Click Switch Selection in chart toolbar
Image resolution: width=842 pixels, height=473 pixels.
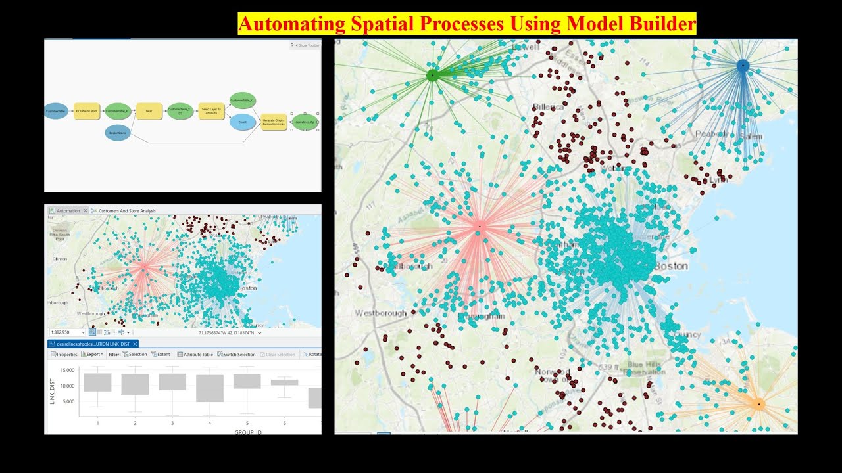click(x=236, y=354)
